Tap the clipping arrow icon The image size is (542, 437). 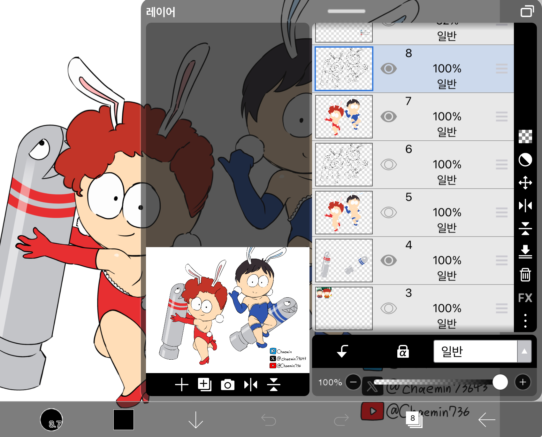point(342,351)
